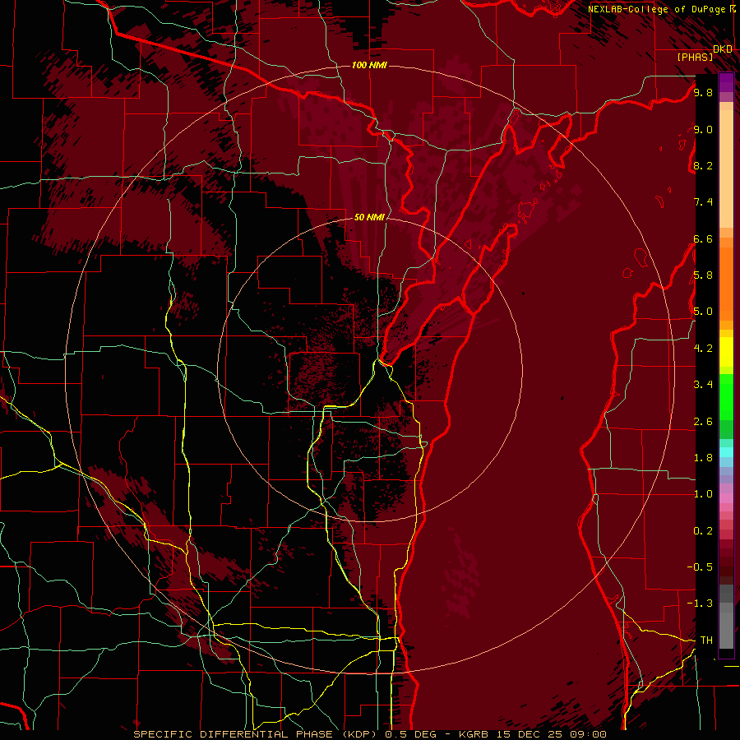Click the 5.0 scale label

click(703, 312)
